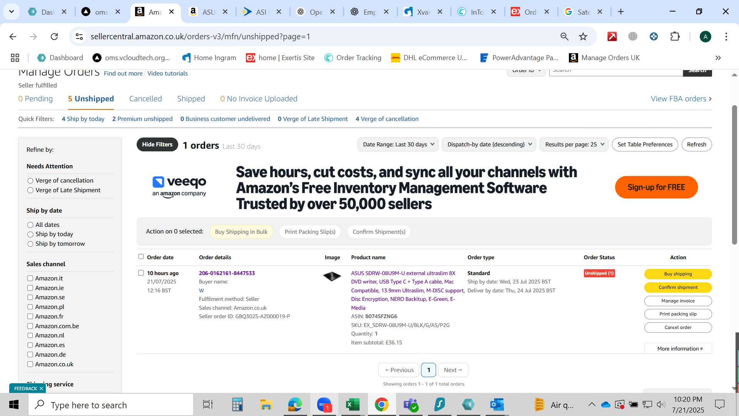
Task: Close the FEEDBACK tab with X
Action: (x=41, y=388)
